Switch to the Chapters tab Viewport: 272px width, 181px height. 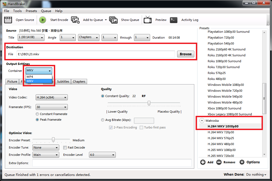(x=79, y=82)
